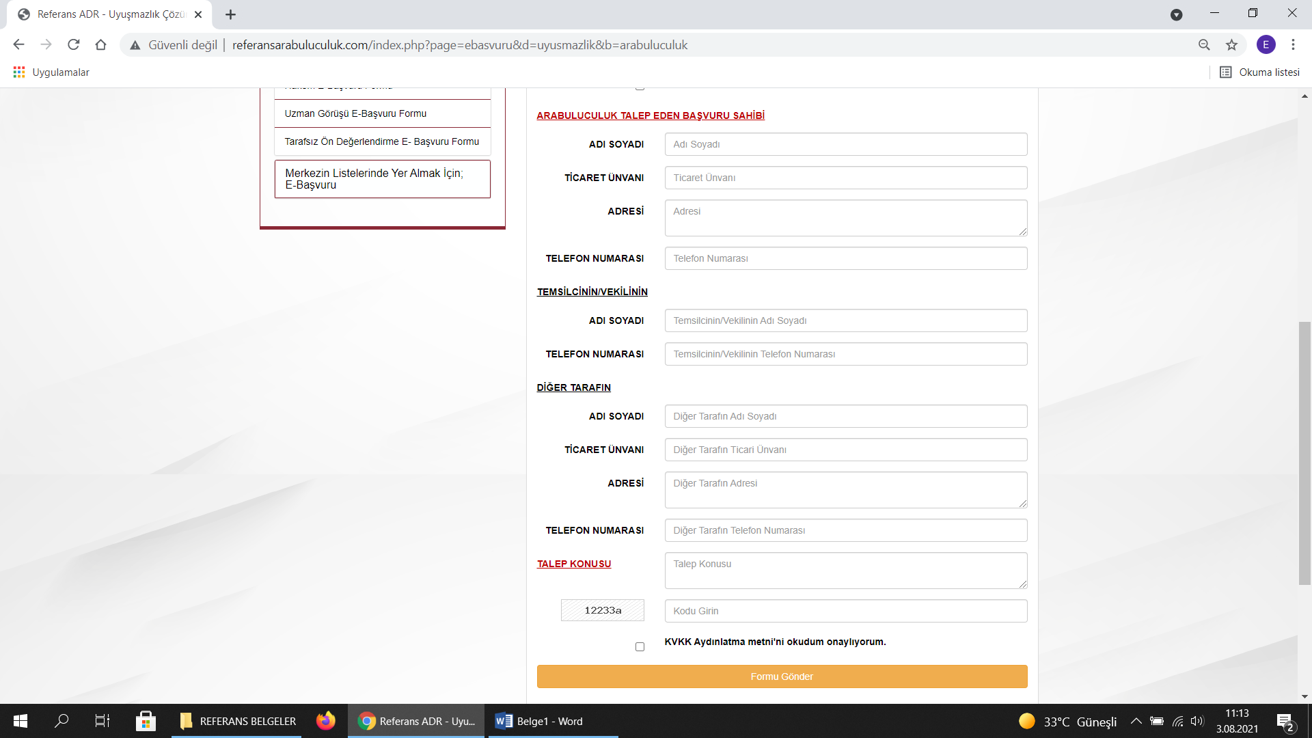The image size is (1312, 738).
Task: Open Tarafsız Ön Değerlendirme E-Başvuru Formu
Action: click(381, 141)
